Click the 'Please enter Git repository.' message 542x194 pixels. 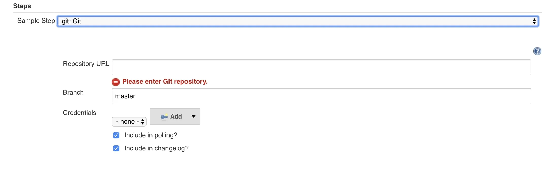(165, 82)
